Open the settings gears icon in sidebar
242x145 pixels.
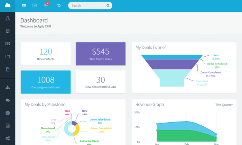click(x=8, y=138)
